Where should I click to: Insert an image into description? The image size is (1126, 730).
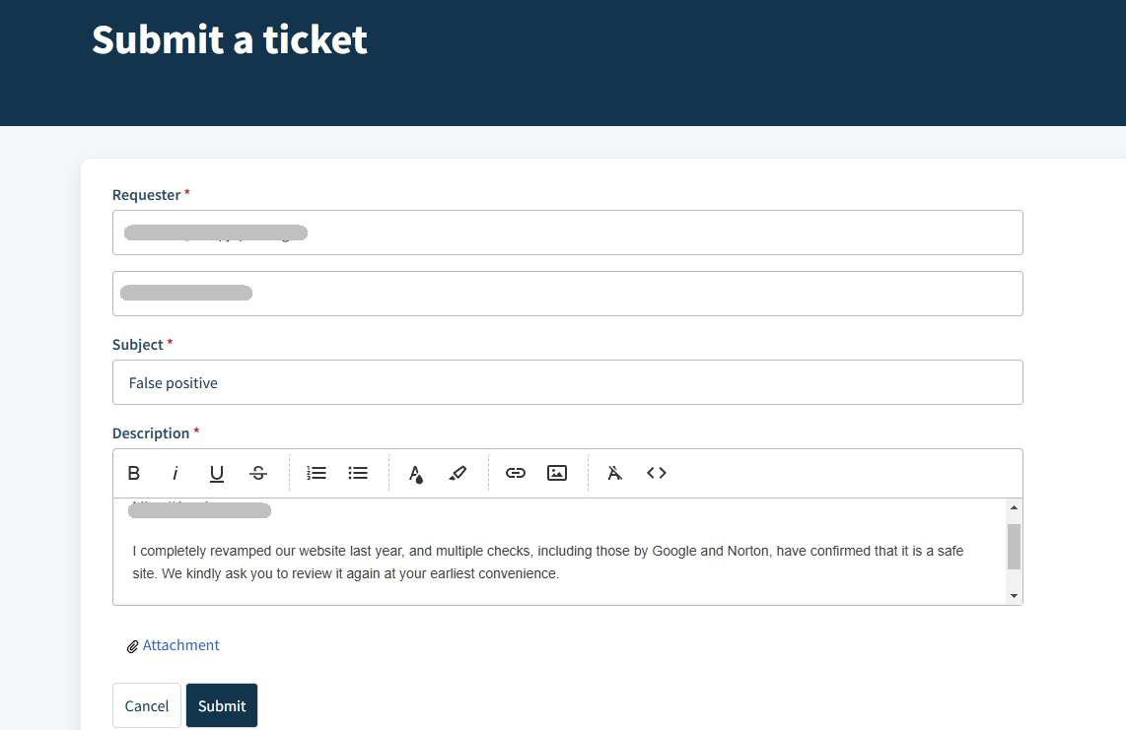click(x=557, y=473)
